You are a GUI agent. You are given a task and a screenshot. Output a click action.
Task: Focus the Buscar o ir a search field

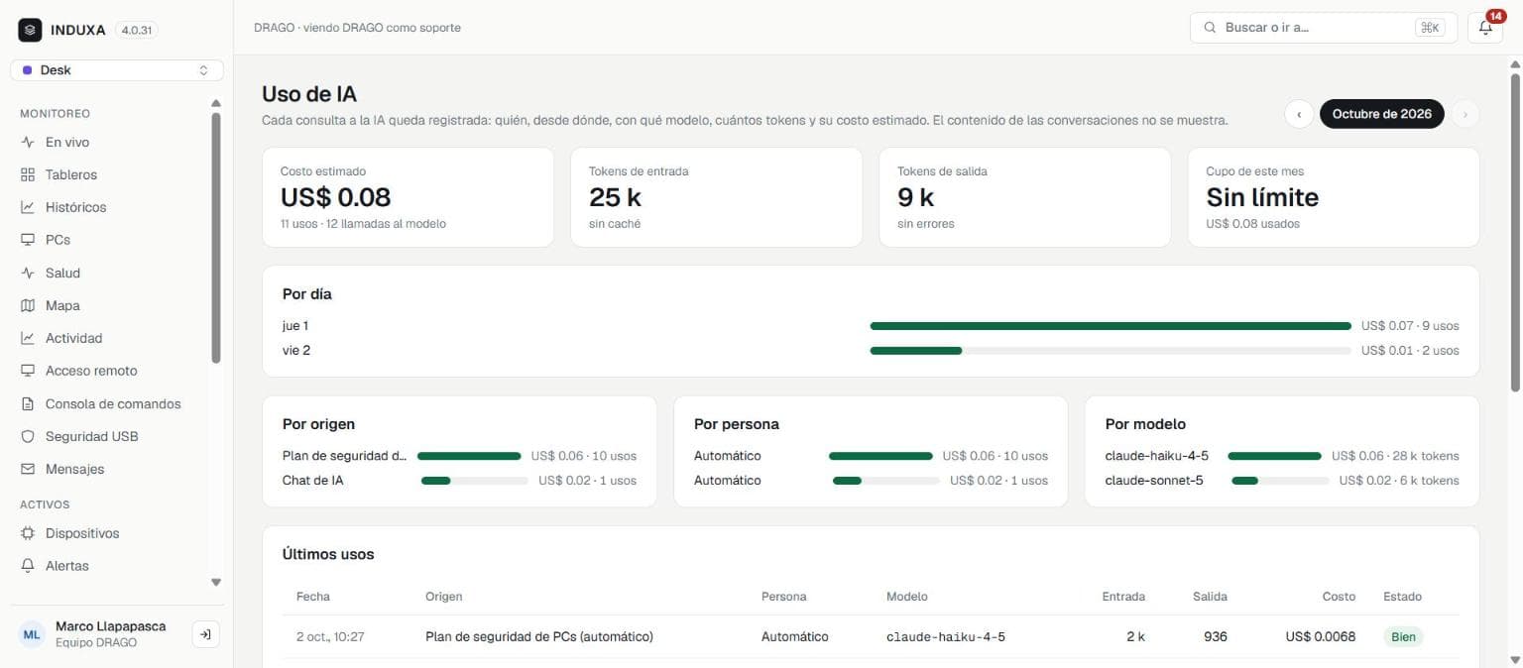(x=1324, y=28)
